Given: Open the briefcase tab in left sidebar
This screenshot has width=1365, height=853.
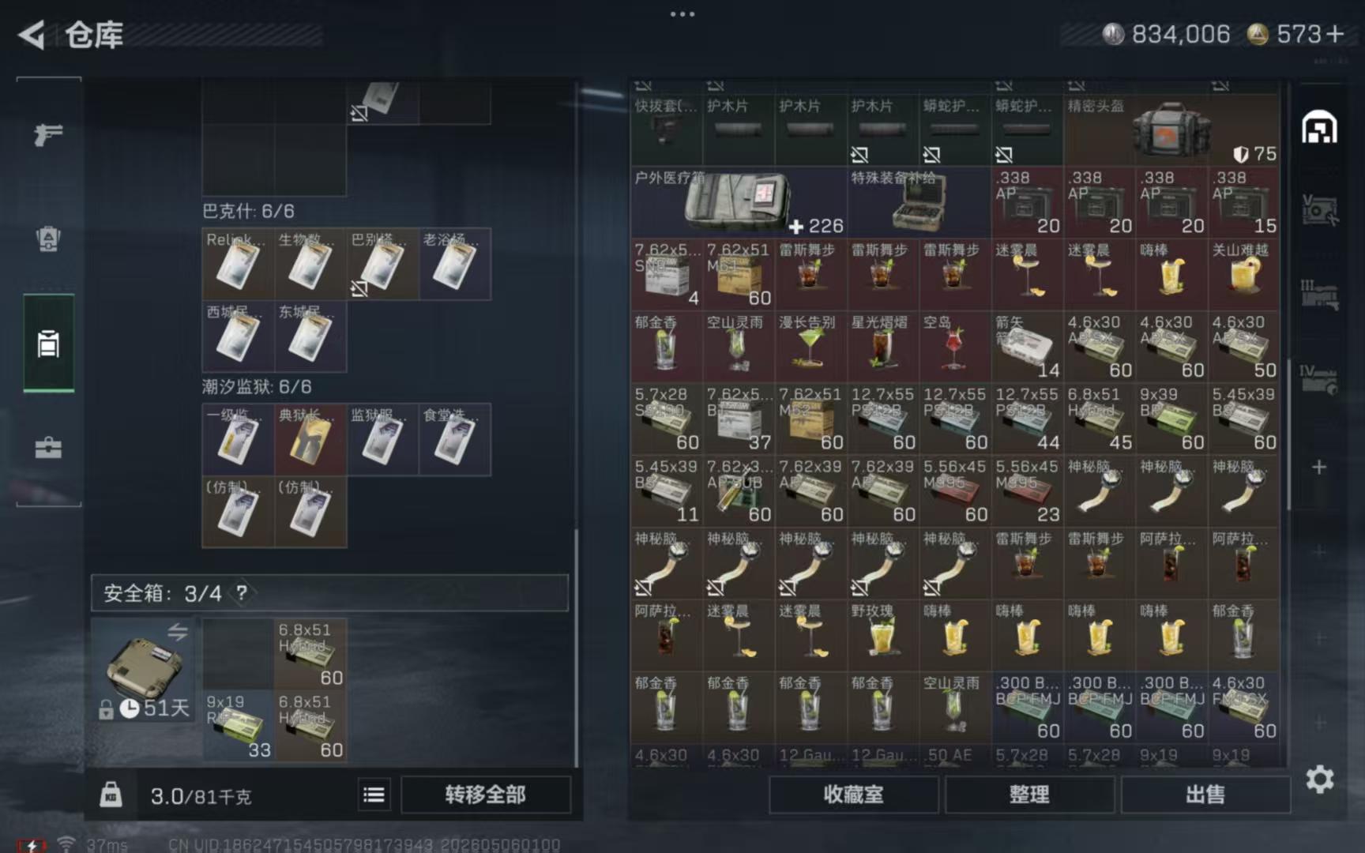Looking at the screenshot, I should 48,448.
